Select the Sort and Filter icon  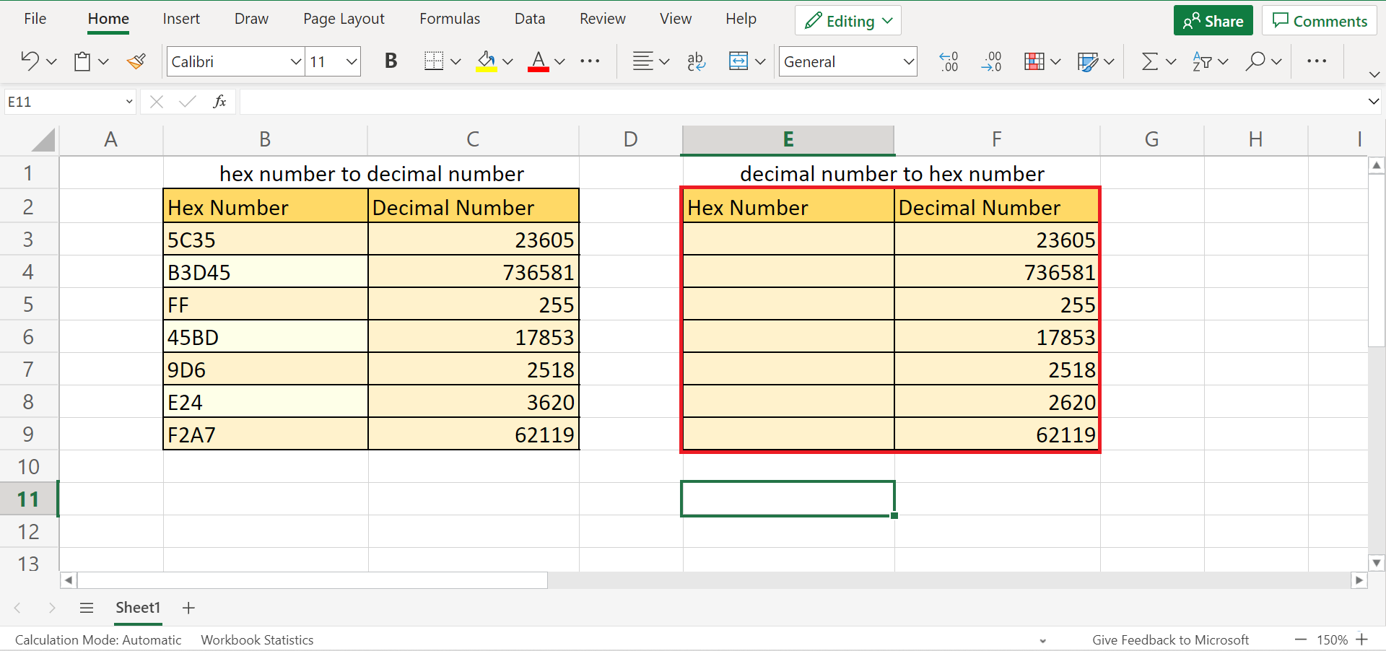[x=1204, y=61]
